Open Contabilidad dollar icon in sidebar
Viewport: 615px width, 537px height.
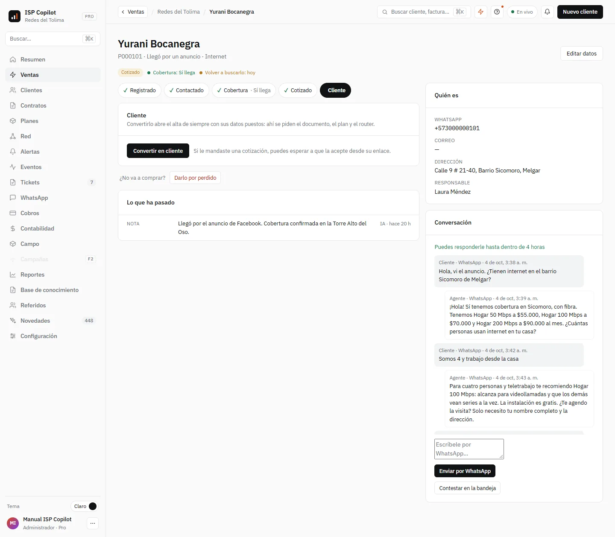[x=13, y=228]
